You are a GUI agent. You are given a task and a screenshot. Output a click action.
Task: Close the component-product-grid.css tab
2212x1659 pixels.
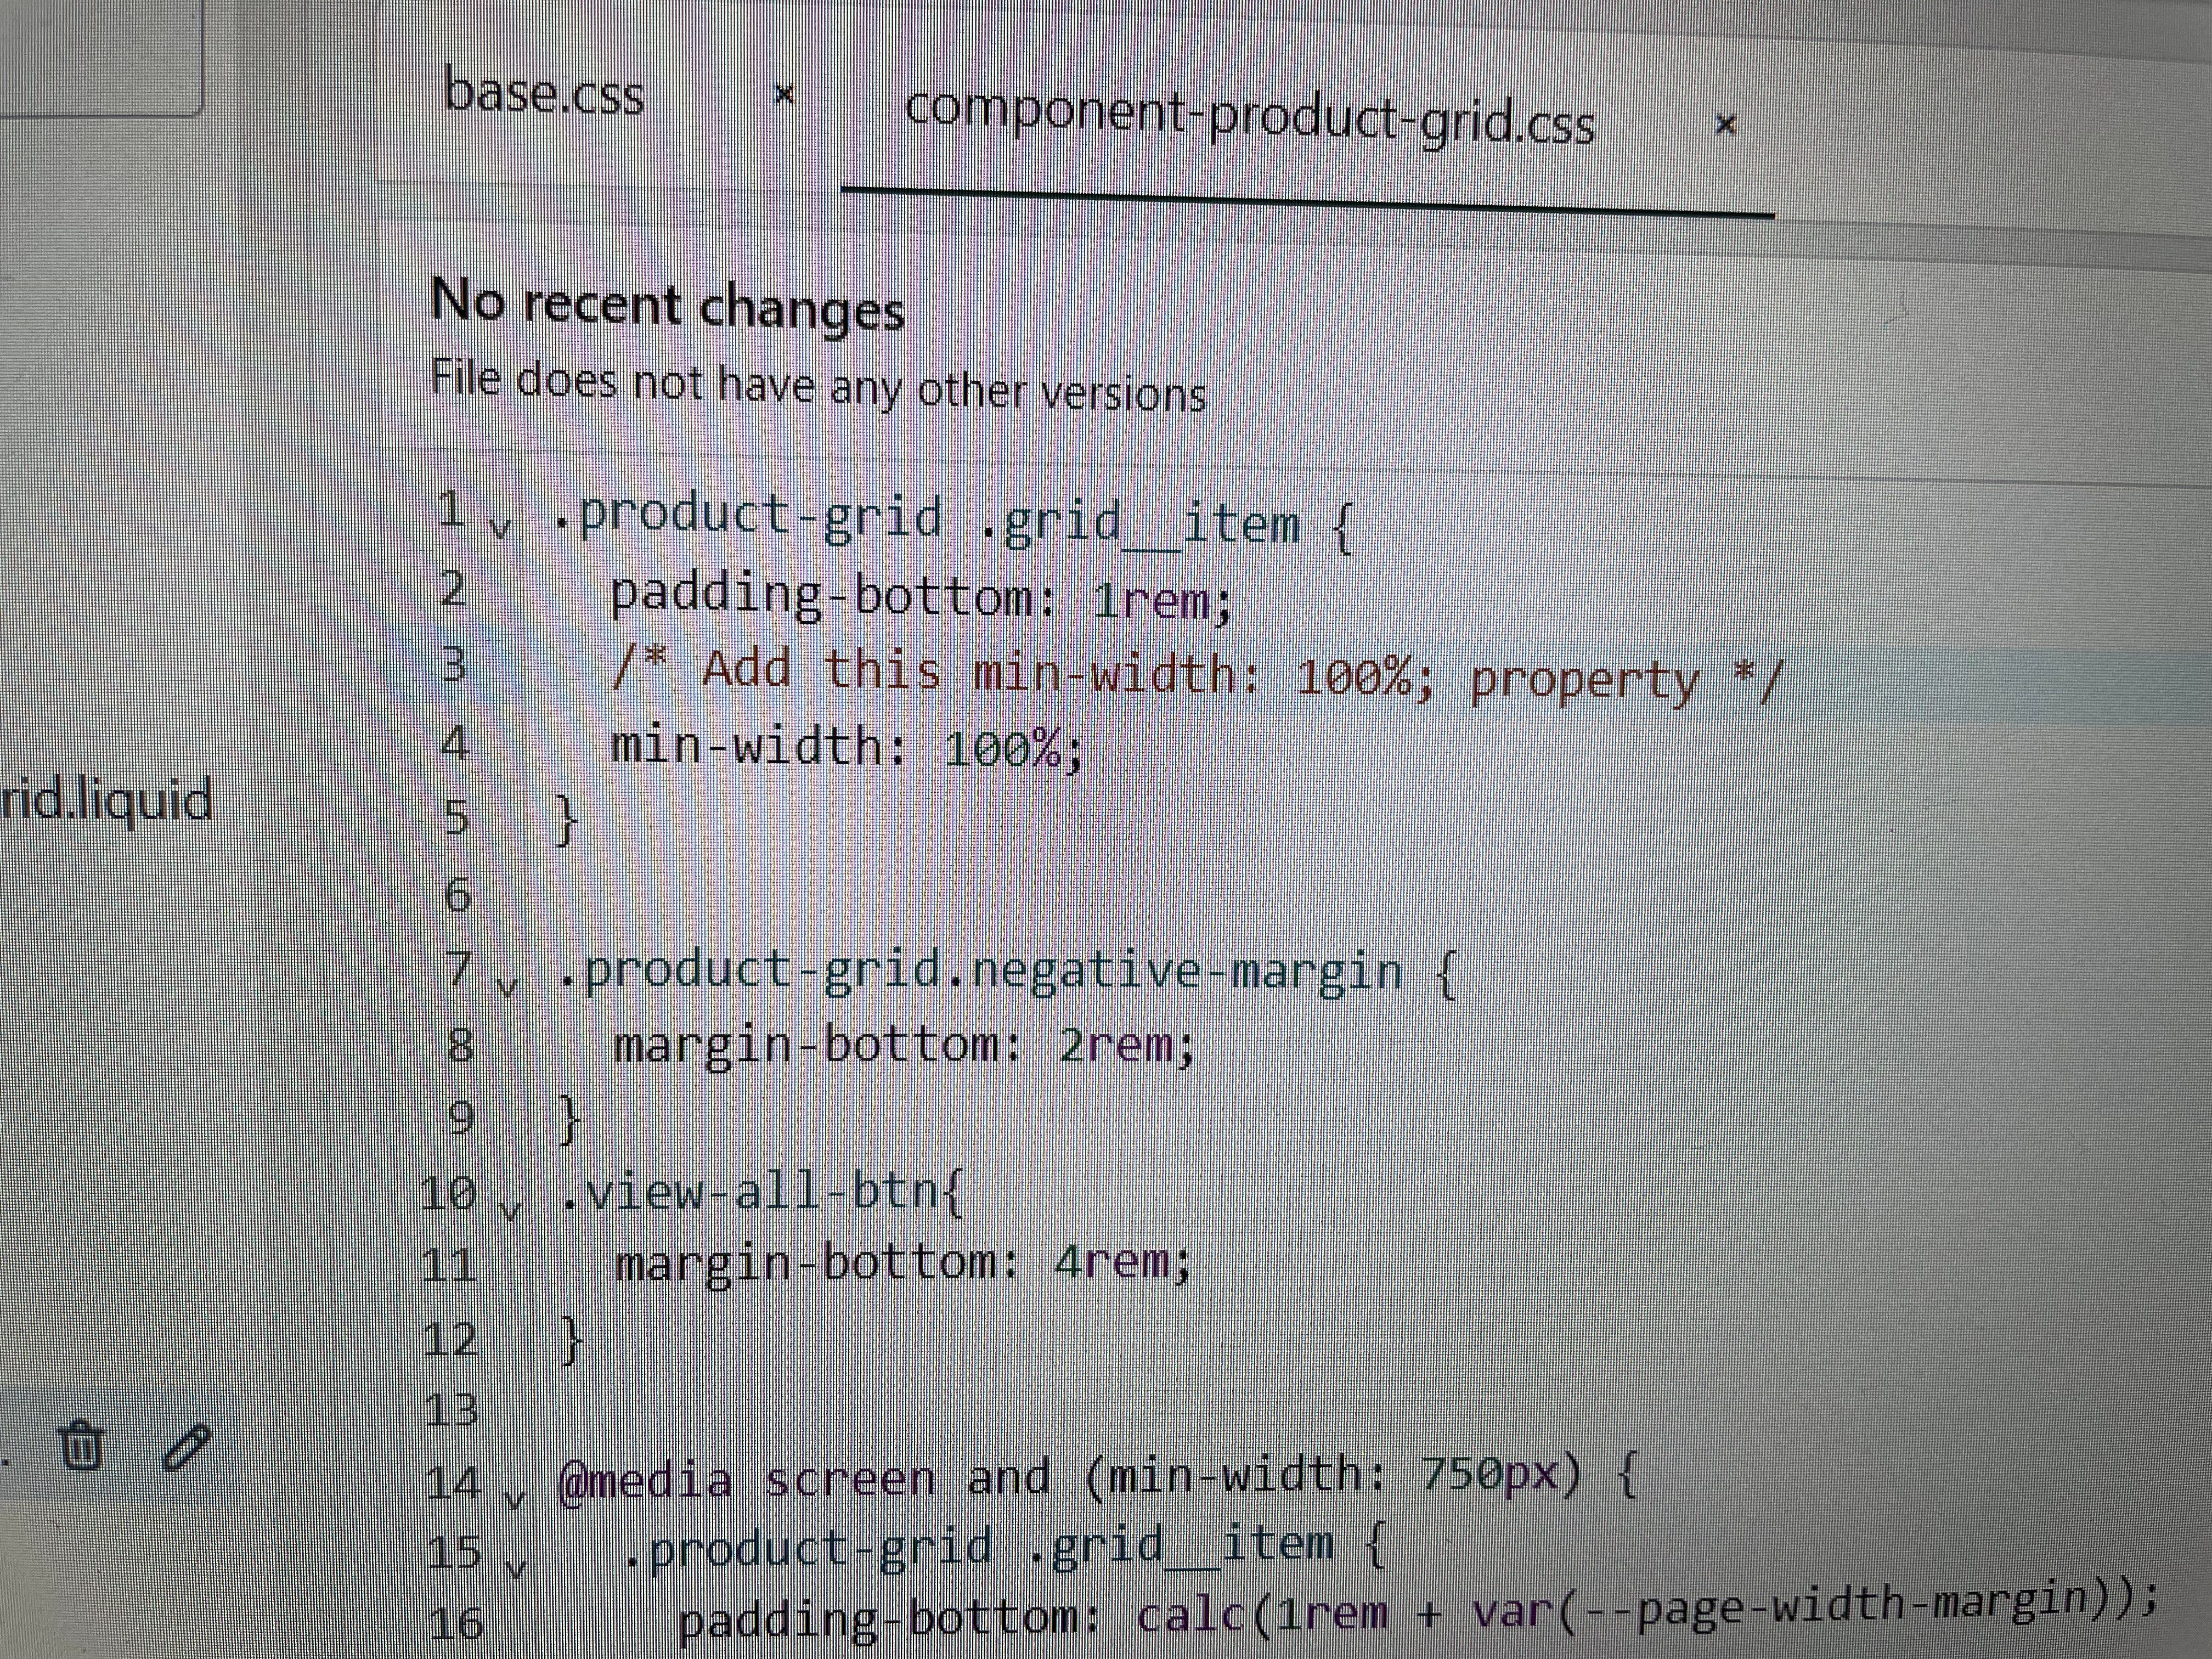(x=1724, y=125)
